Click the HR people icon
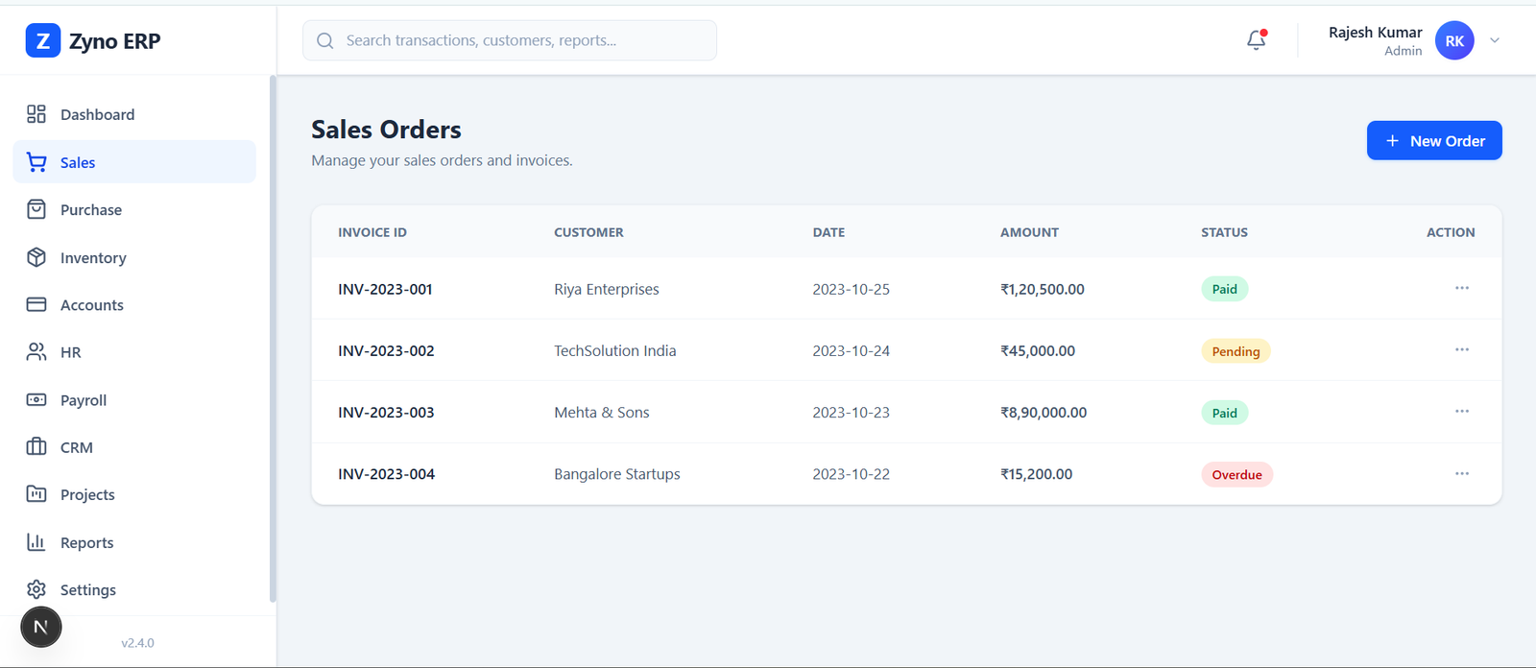The image size is (1536, 668). tap(36, 352)
